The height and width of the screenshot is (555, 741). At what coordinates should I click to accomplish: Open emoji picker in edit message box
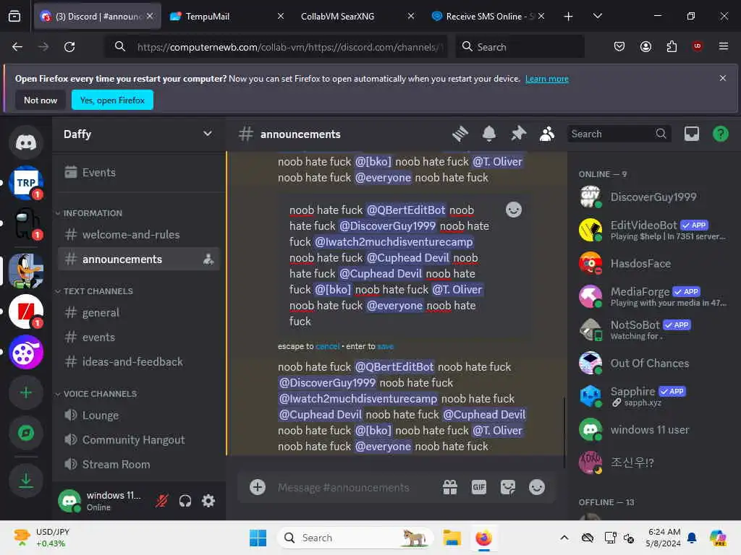coord(514,210)
